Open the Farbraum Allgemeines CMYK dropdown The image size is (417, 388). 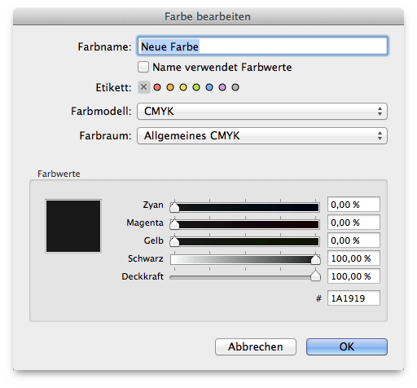pyautogui.click(x=262, y=135)
